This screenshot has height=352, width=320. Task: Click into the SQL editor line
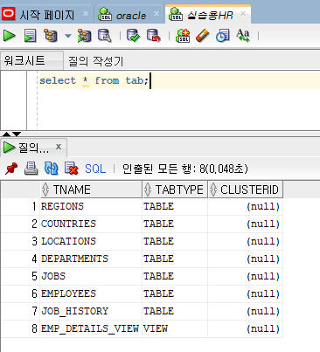click(x=179, y=80)
